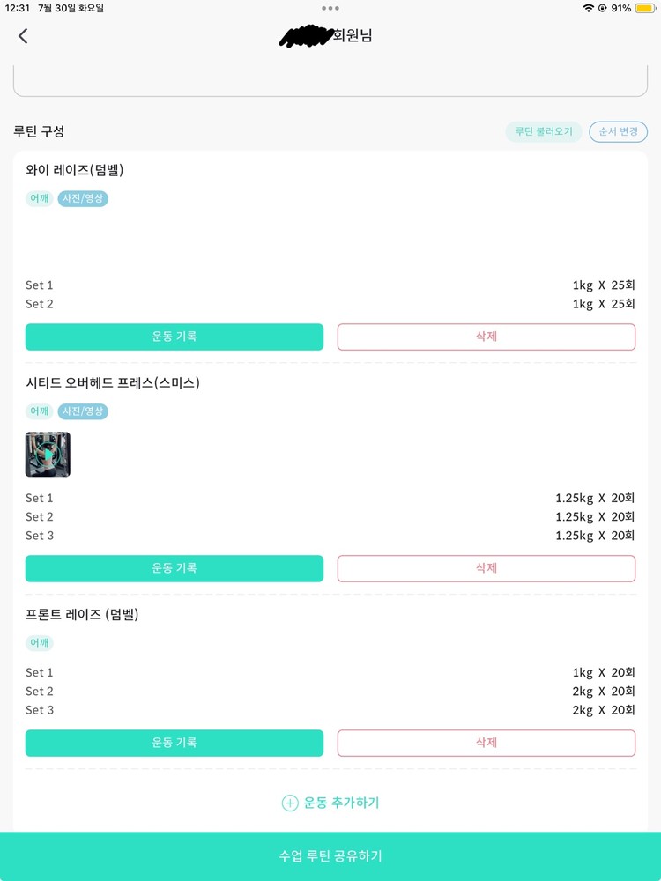
Task: Tap 사진/영상 tag under 와이 레이즈
Action: pyautogui.click(x=83, y=198)
